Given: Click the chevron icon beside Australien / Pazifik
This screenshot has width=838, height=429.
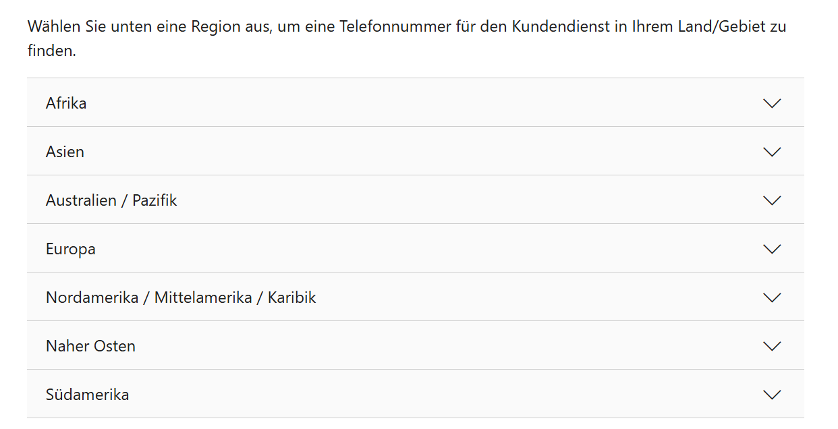Looking at the screenshot, I should coord(771,200).
